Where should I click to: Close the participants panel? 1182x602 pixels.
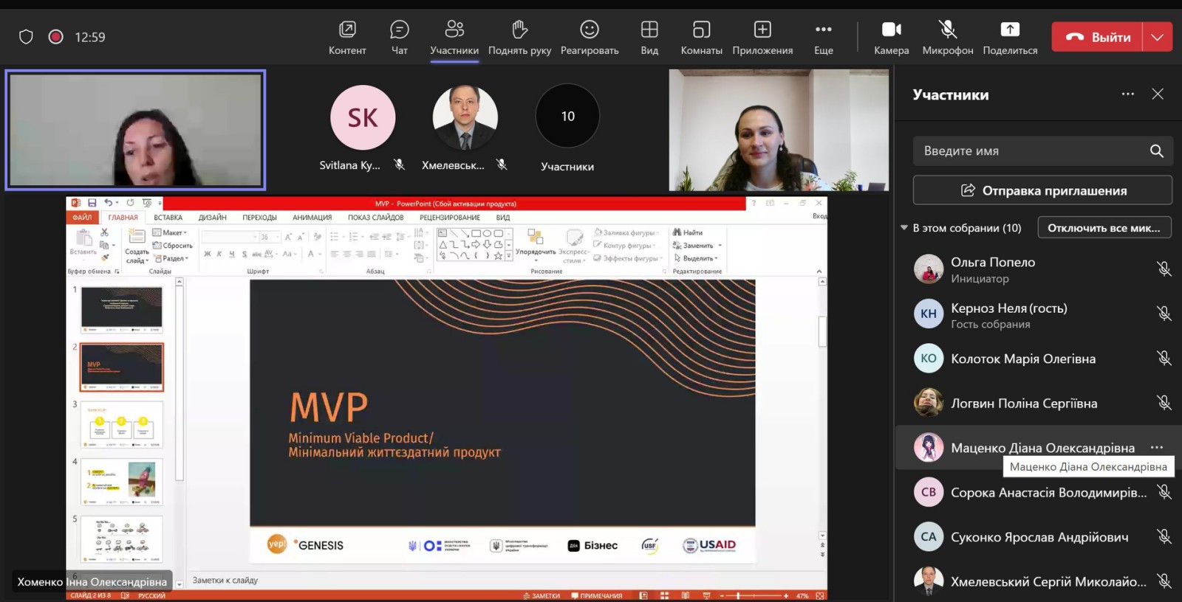[x=1158, y=94]
